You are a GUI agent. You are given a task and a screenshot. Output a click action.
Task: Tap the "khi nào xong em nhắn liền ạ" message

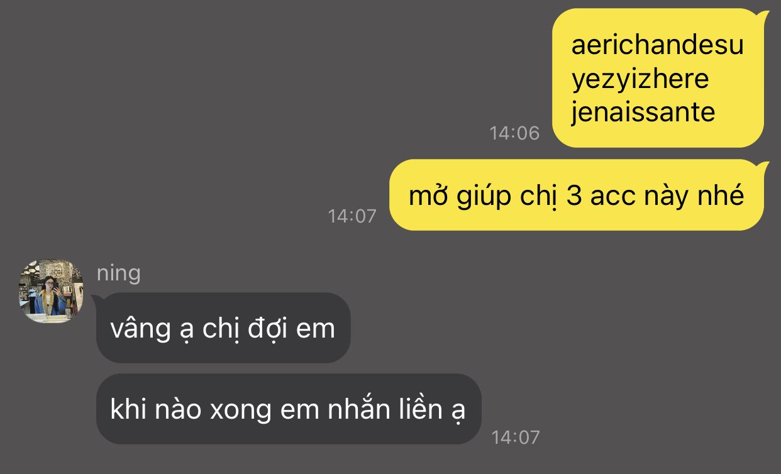289,409
